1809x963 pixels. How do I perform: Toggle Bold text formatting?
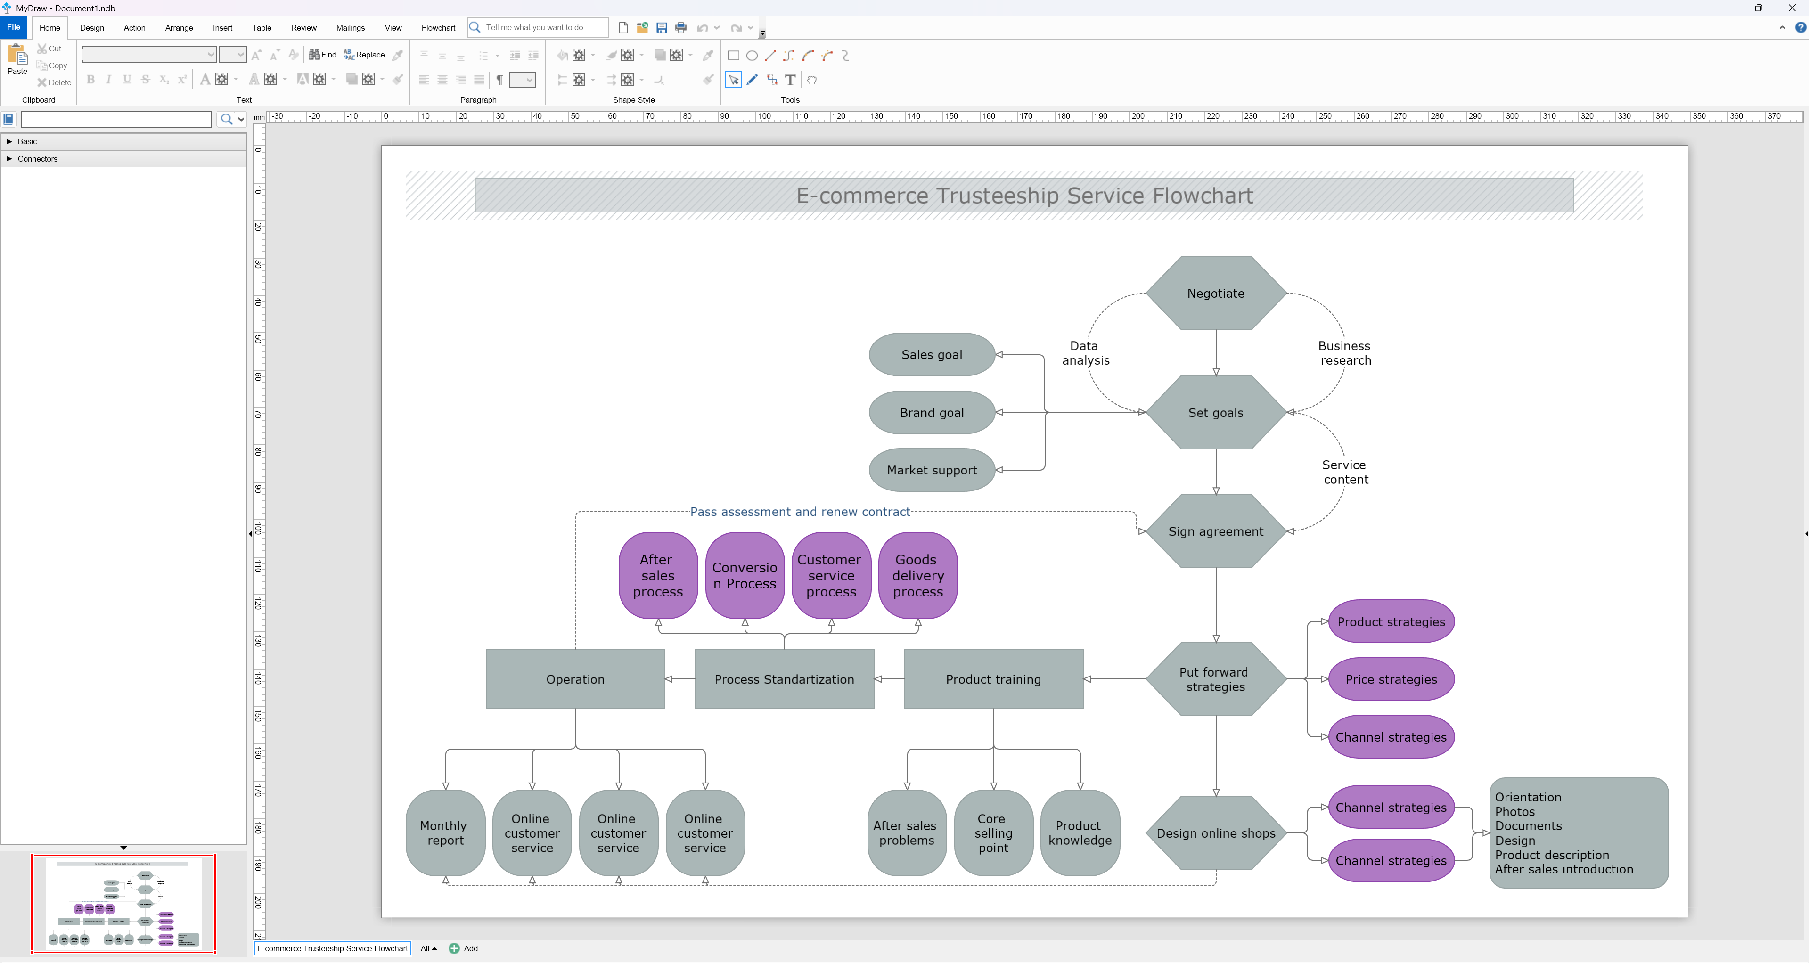coord(90,80)
